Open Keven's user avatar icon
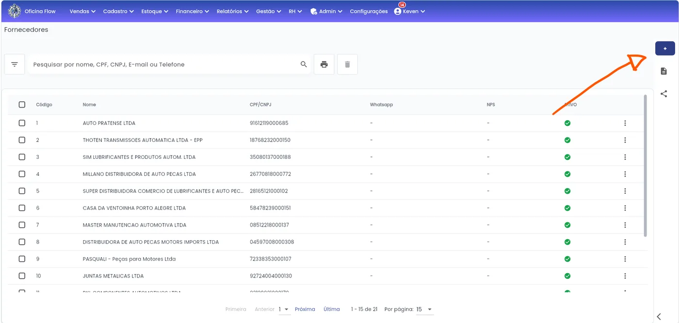 (398, 11)
